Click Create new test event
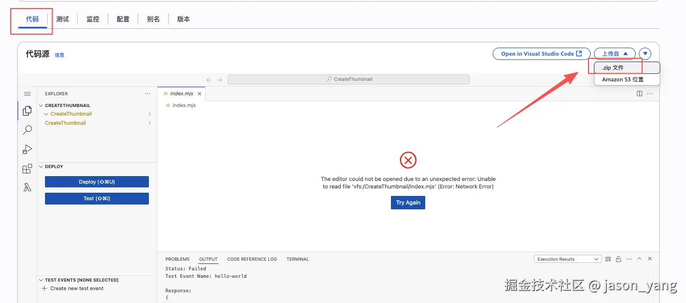This screenshot has height=303, width=686. click(77, 289)
